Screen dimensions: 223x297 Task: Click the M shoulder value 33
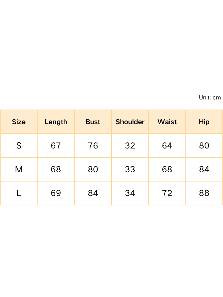(x=130, y=169)
